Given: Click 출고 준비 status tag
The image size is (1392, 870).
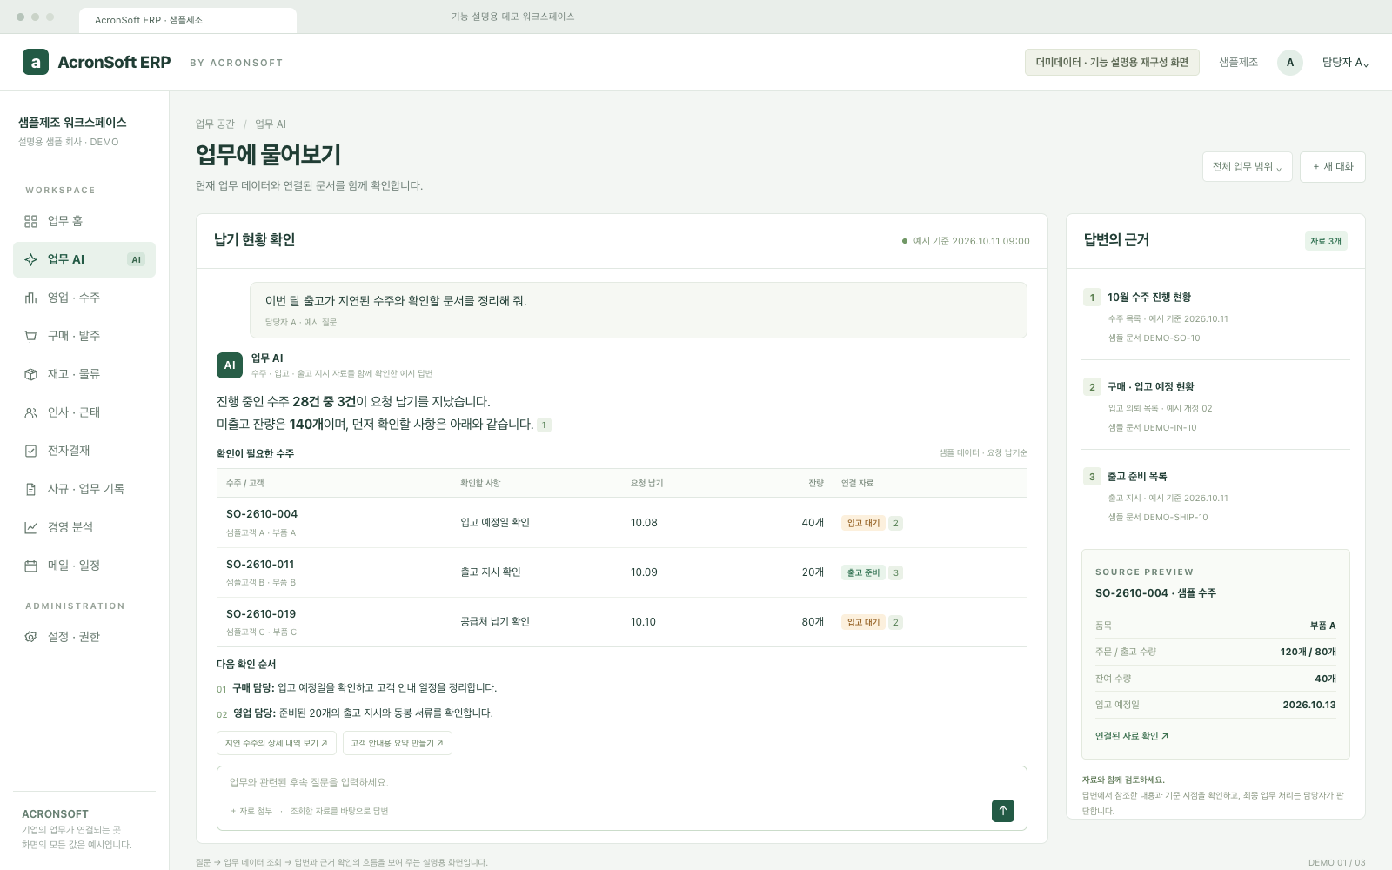Looking at the screenshot, I should (x=863, y=572).
